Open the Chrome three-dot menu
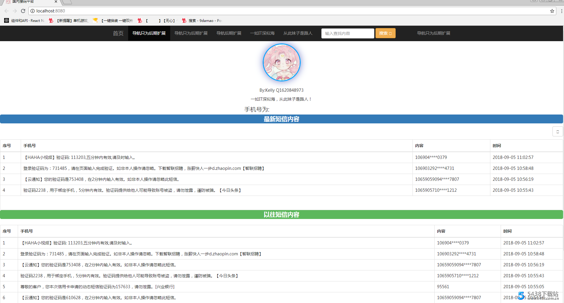 tap(562, 11)
